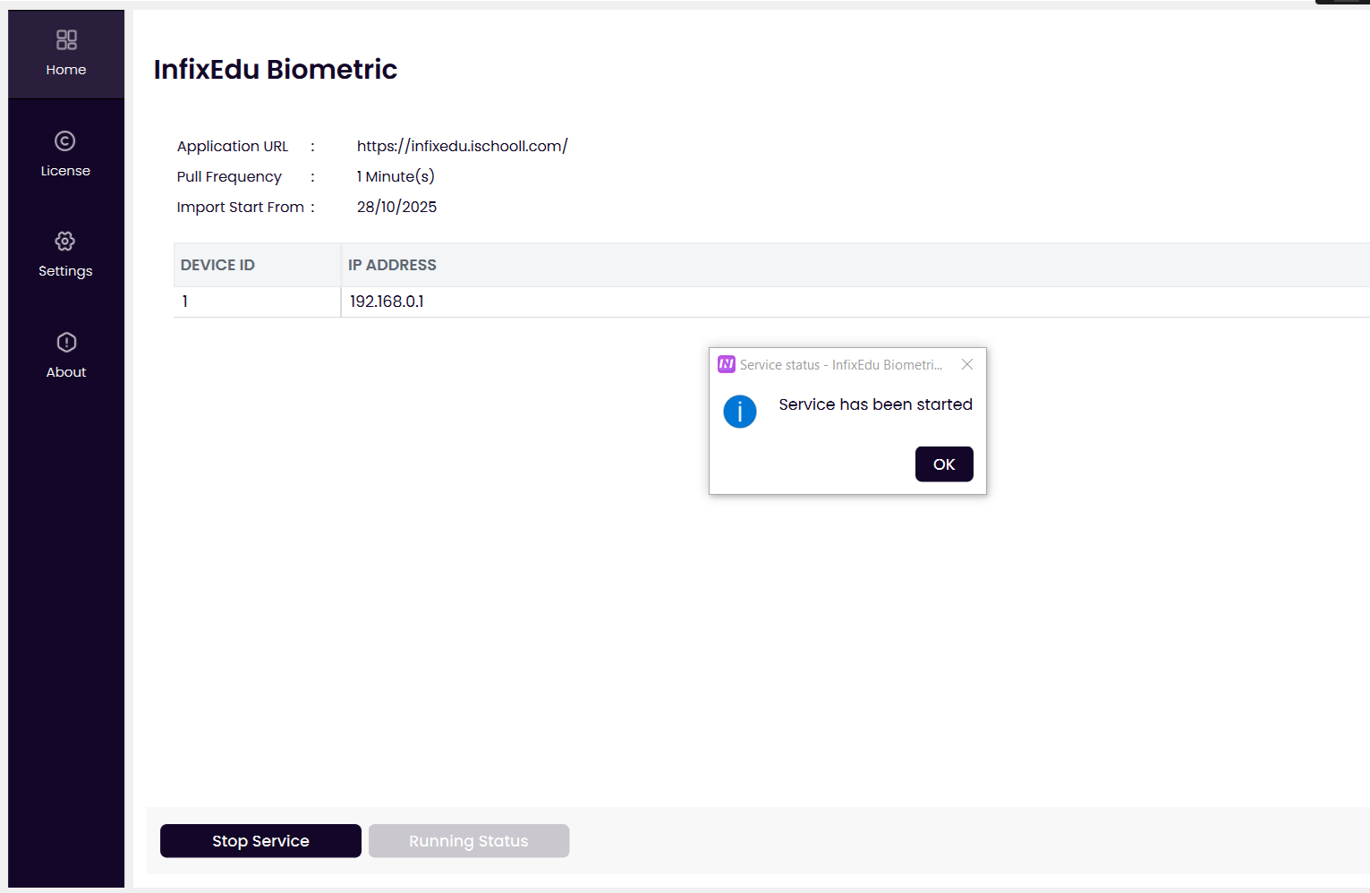Select the 'About' text label in sidebar
1370x893 pixels.
[66, 372]
